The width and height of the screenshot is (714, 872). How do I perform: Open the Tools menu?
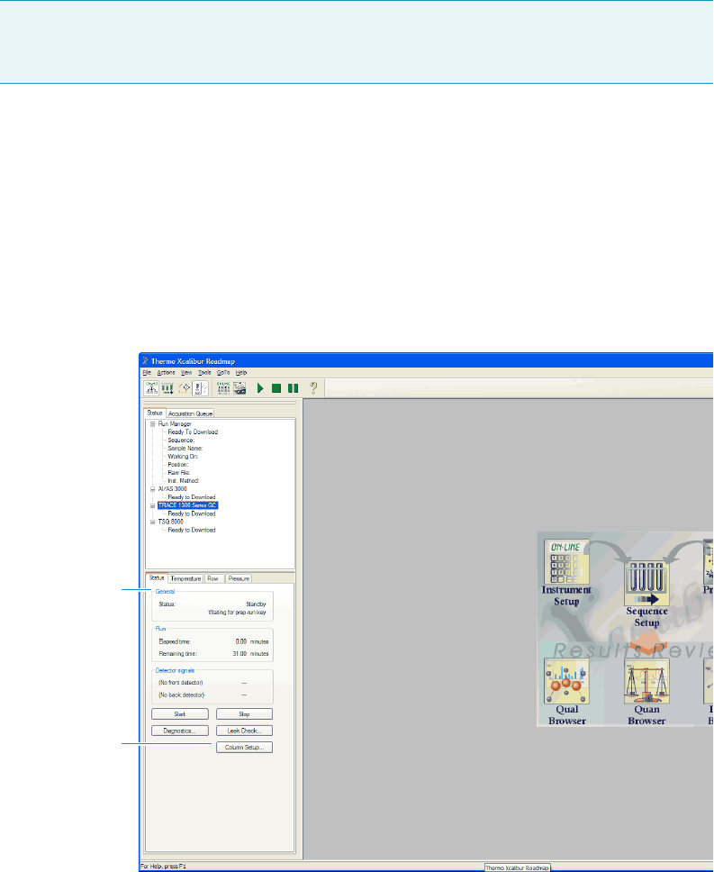204,373
